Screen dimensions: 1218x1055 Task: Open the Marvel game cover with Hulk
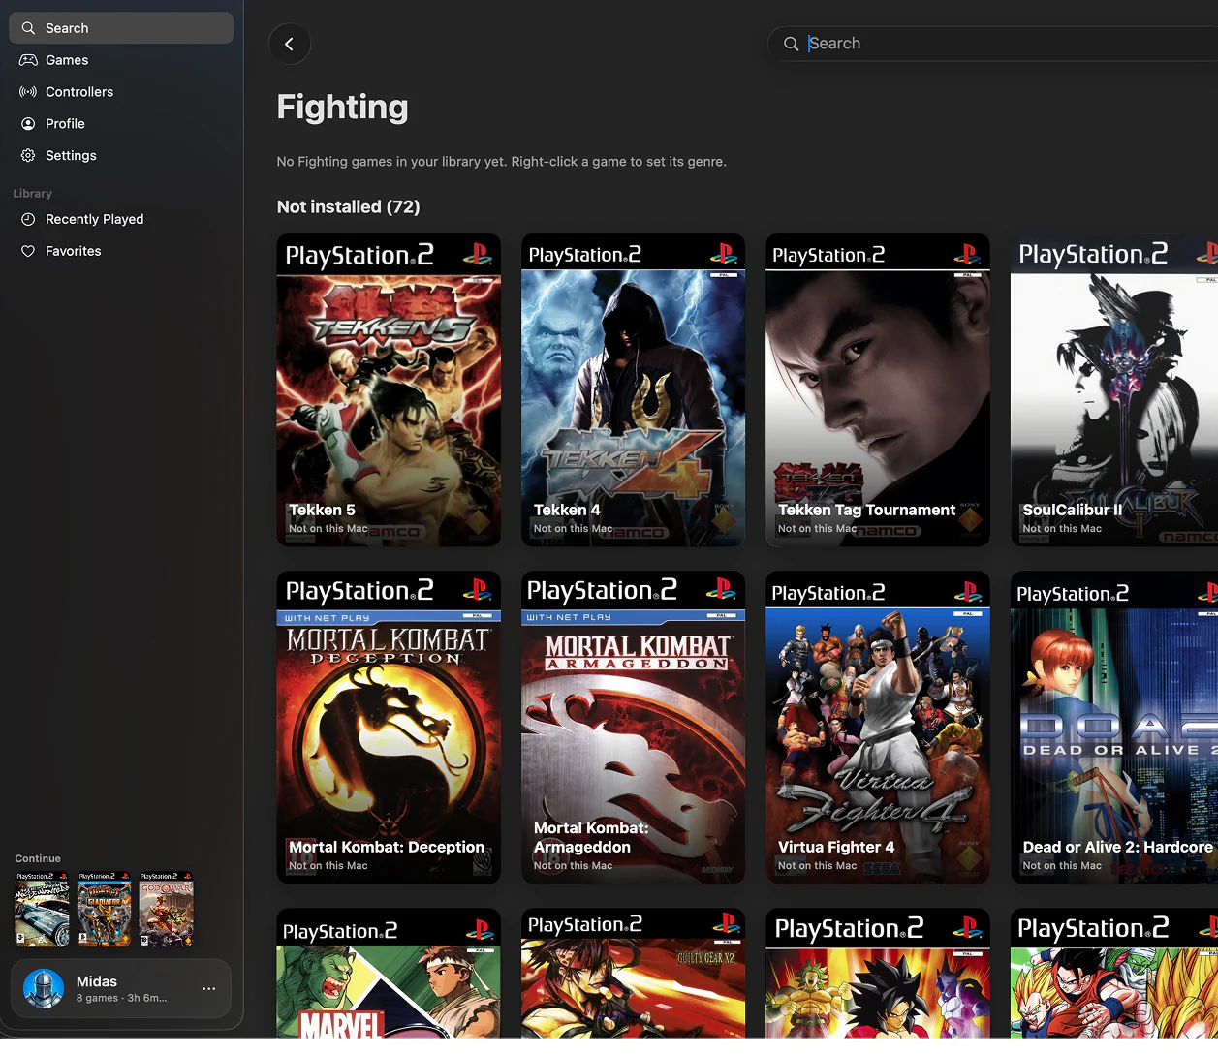389,973
